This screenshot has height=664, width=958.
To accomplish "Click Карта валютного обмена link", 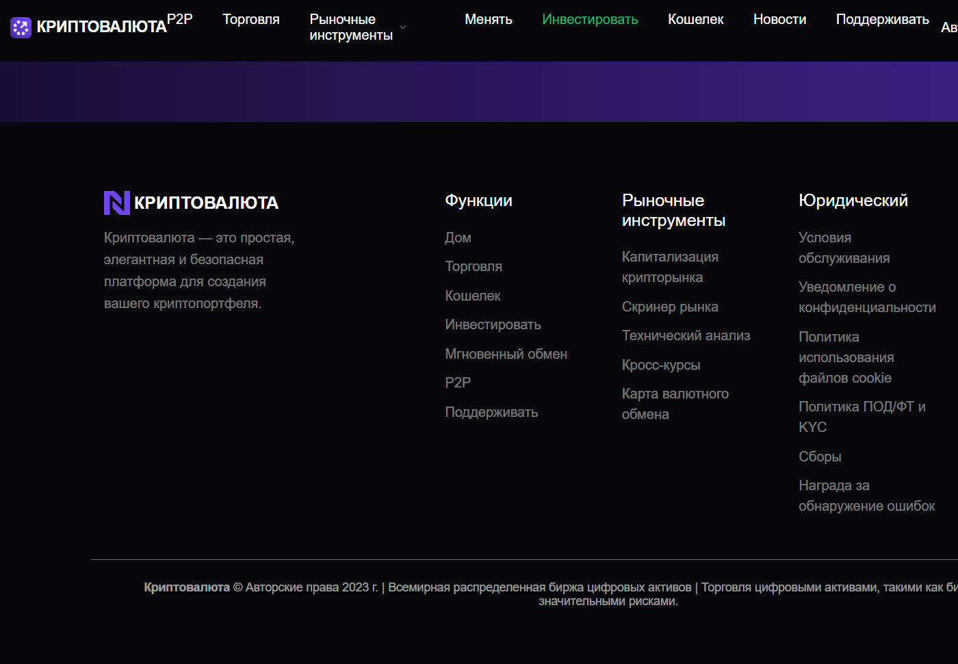I will click(x=675, y=404).
